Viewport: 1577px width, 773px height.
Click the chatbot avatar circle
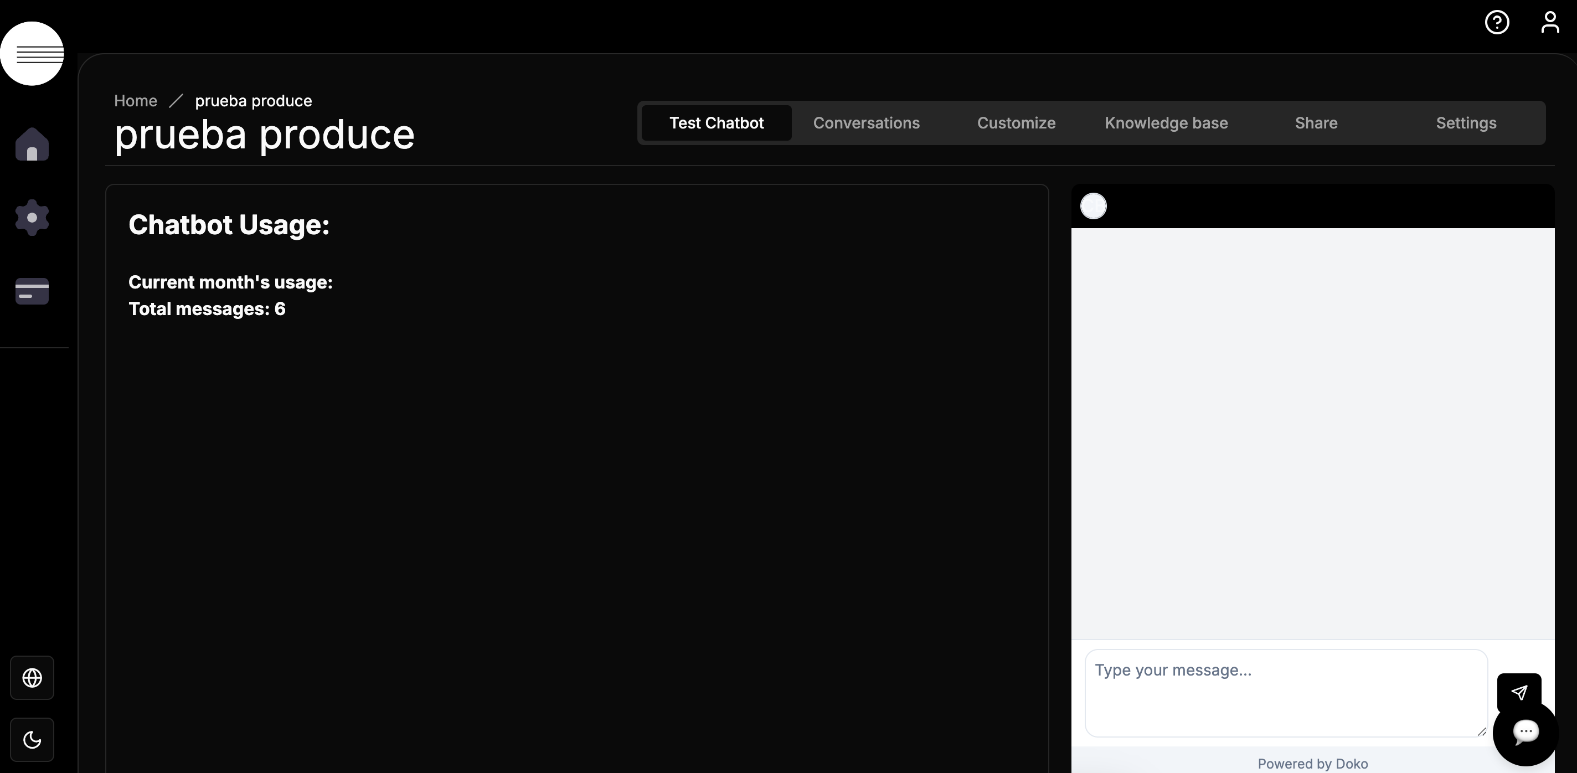point(1094,205)
